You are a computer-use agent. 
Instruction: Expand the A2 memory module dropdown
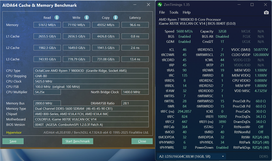(191, 157)
